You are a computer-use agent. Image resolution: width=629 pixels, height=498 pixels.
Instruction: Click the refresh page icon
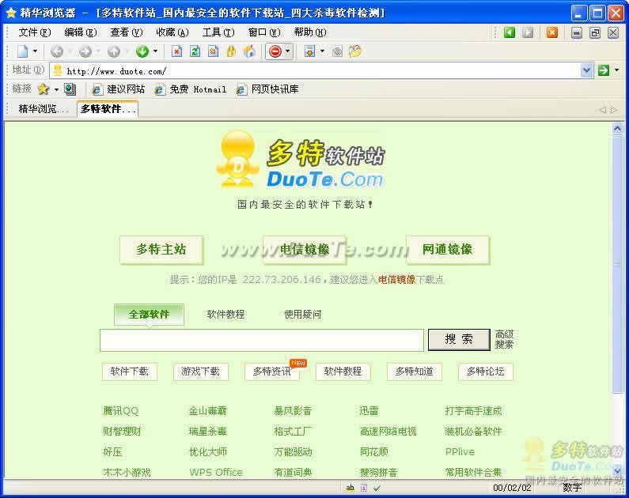tap(195, 51)
